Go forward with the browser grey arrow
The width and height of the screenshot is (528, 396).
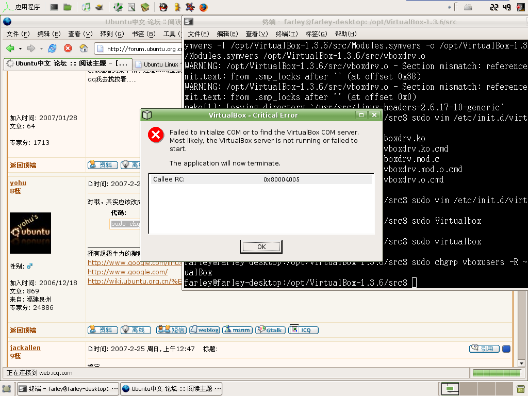(31, 48)
